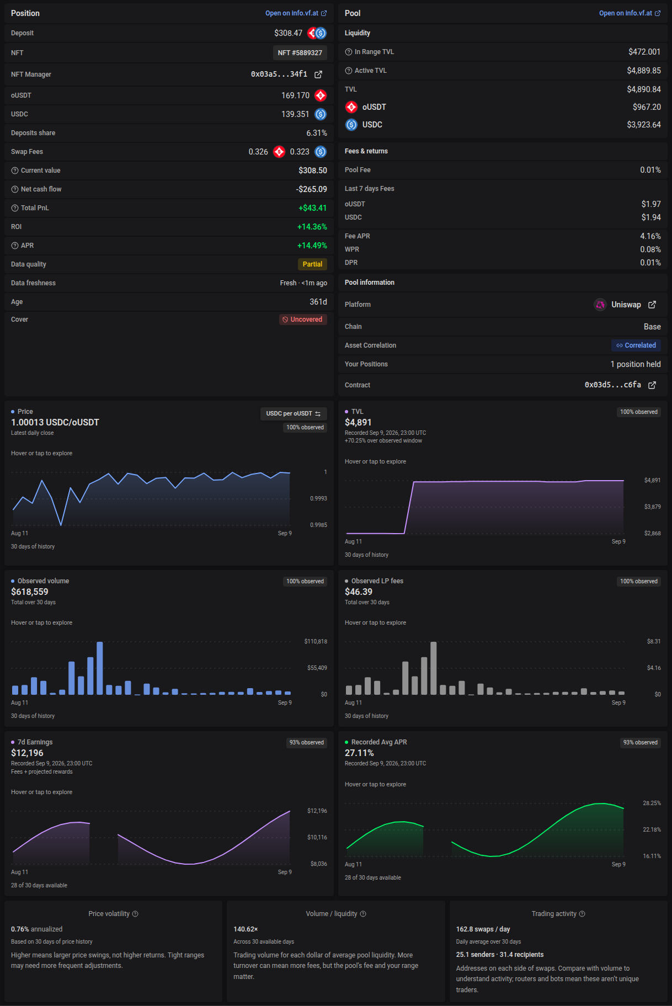Click the -$265.09 Net cash flow value
672x1006 pixels.
point(312,189)
